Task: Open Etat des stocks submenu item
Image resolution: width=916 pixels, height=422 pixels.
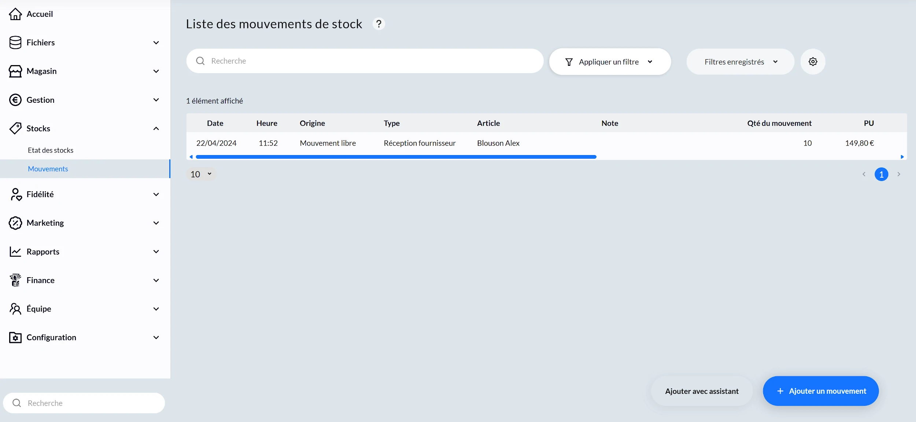Action: [51, 150]
